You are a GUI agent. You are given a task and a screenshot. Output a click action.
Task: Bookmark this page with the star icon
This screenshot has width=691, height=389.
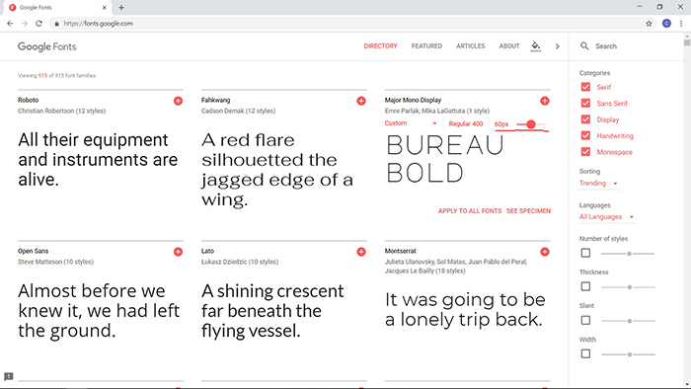pyautogui.click(x=649, y=24)
